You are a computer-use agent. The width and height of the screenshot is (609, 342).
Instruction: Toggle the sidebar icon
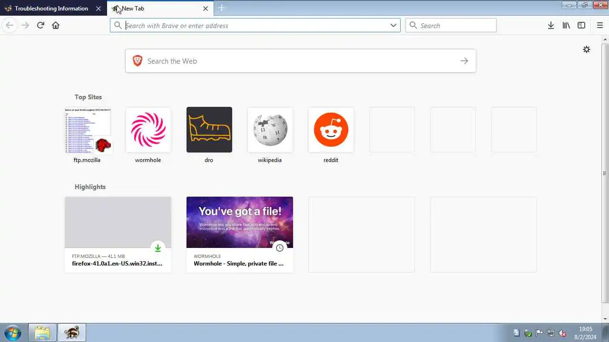(581, 25)
